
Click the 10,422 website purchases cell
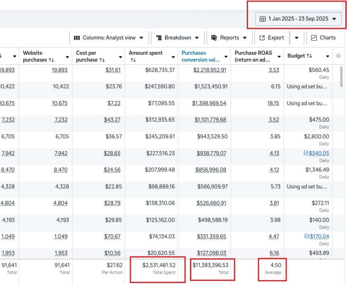(61, 87)
